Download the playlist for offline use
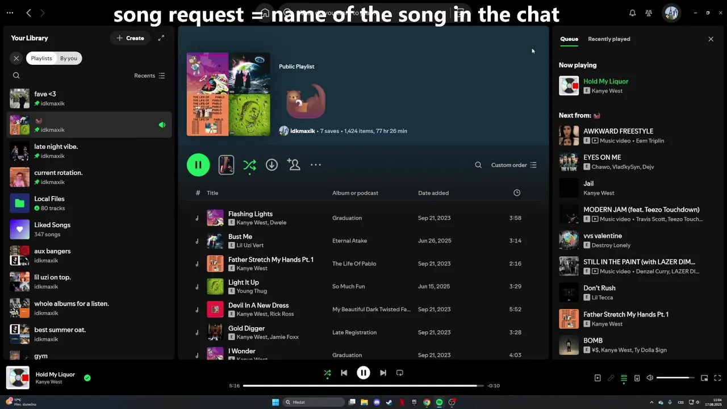The width and height of the screenshot is (727, 409). click(x=271, y=165)
